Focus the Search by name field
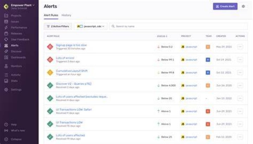The height and width of the screenshot is (144, 253). (x=179, y=26)
